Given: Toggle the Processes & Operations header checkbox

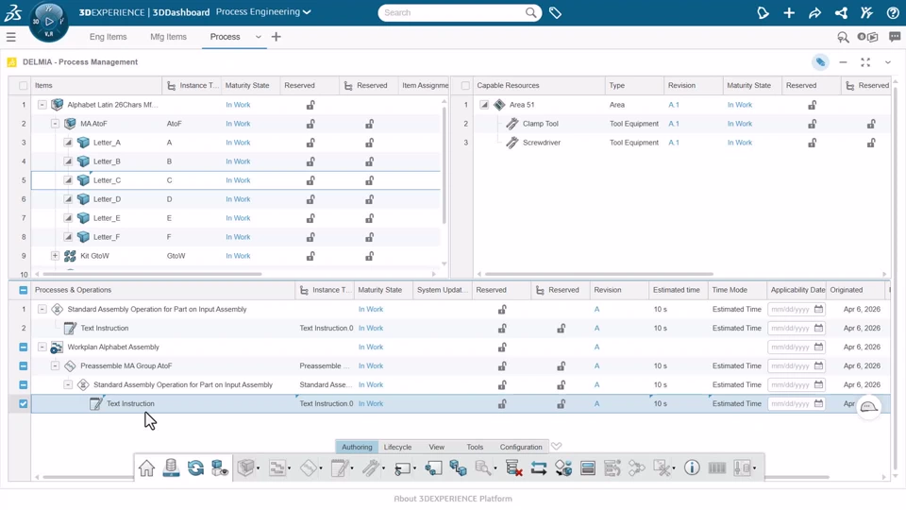Looking at the screenshot, I should pyautogui.click(x=23, y=290).
